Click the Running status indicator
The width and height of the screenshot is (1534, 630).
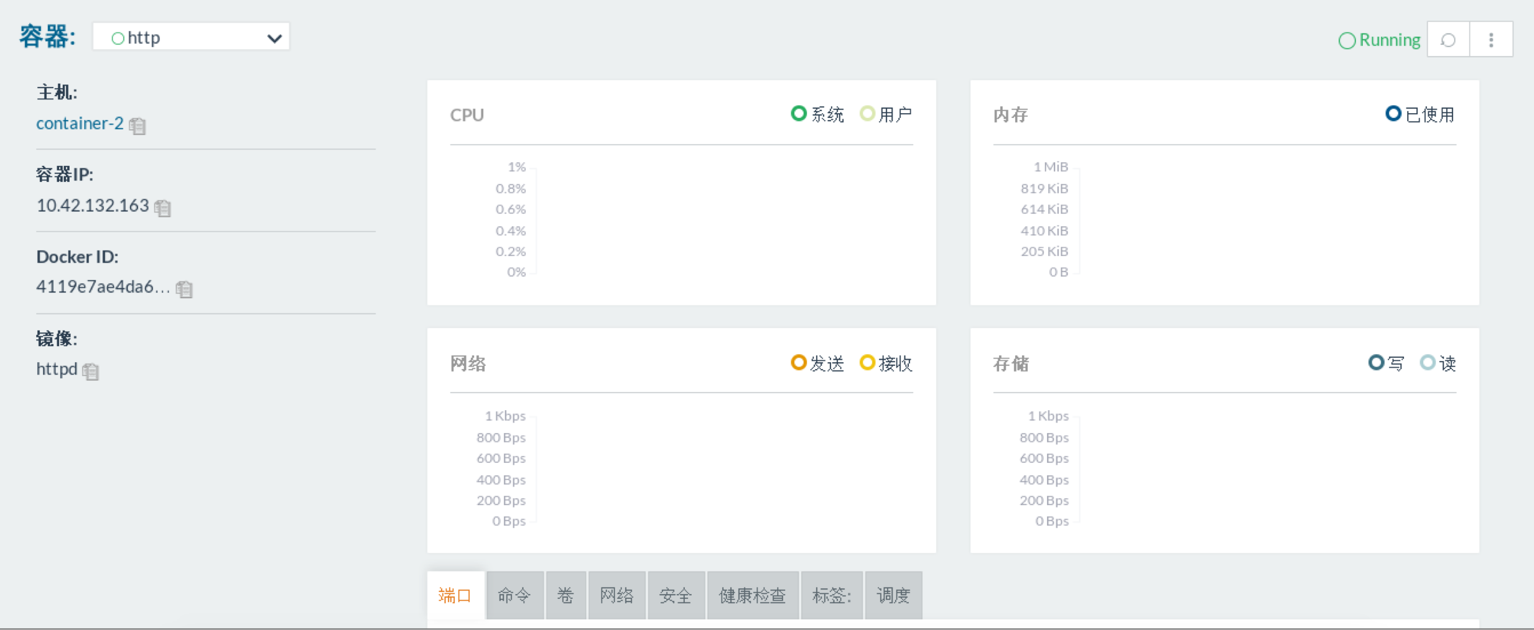point(1379,40)
